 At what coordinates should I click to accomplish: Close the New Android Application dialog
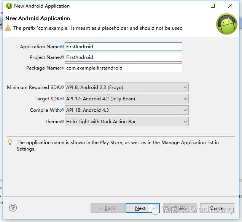coord(230,6)
